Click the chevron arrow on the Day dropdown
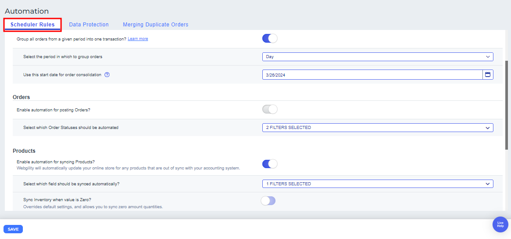This screenshot has height=239, width=511. pos(488,57)
